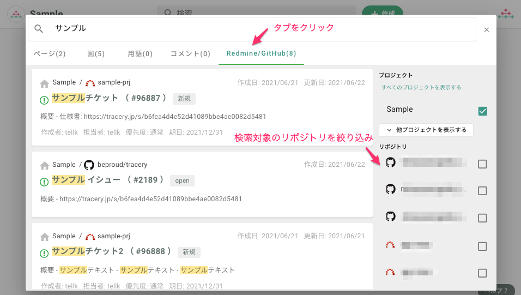The image size is (521, 295).
Task: Click 概要 URL text in issue #2189 card
Action: coord(141,199)
